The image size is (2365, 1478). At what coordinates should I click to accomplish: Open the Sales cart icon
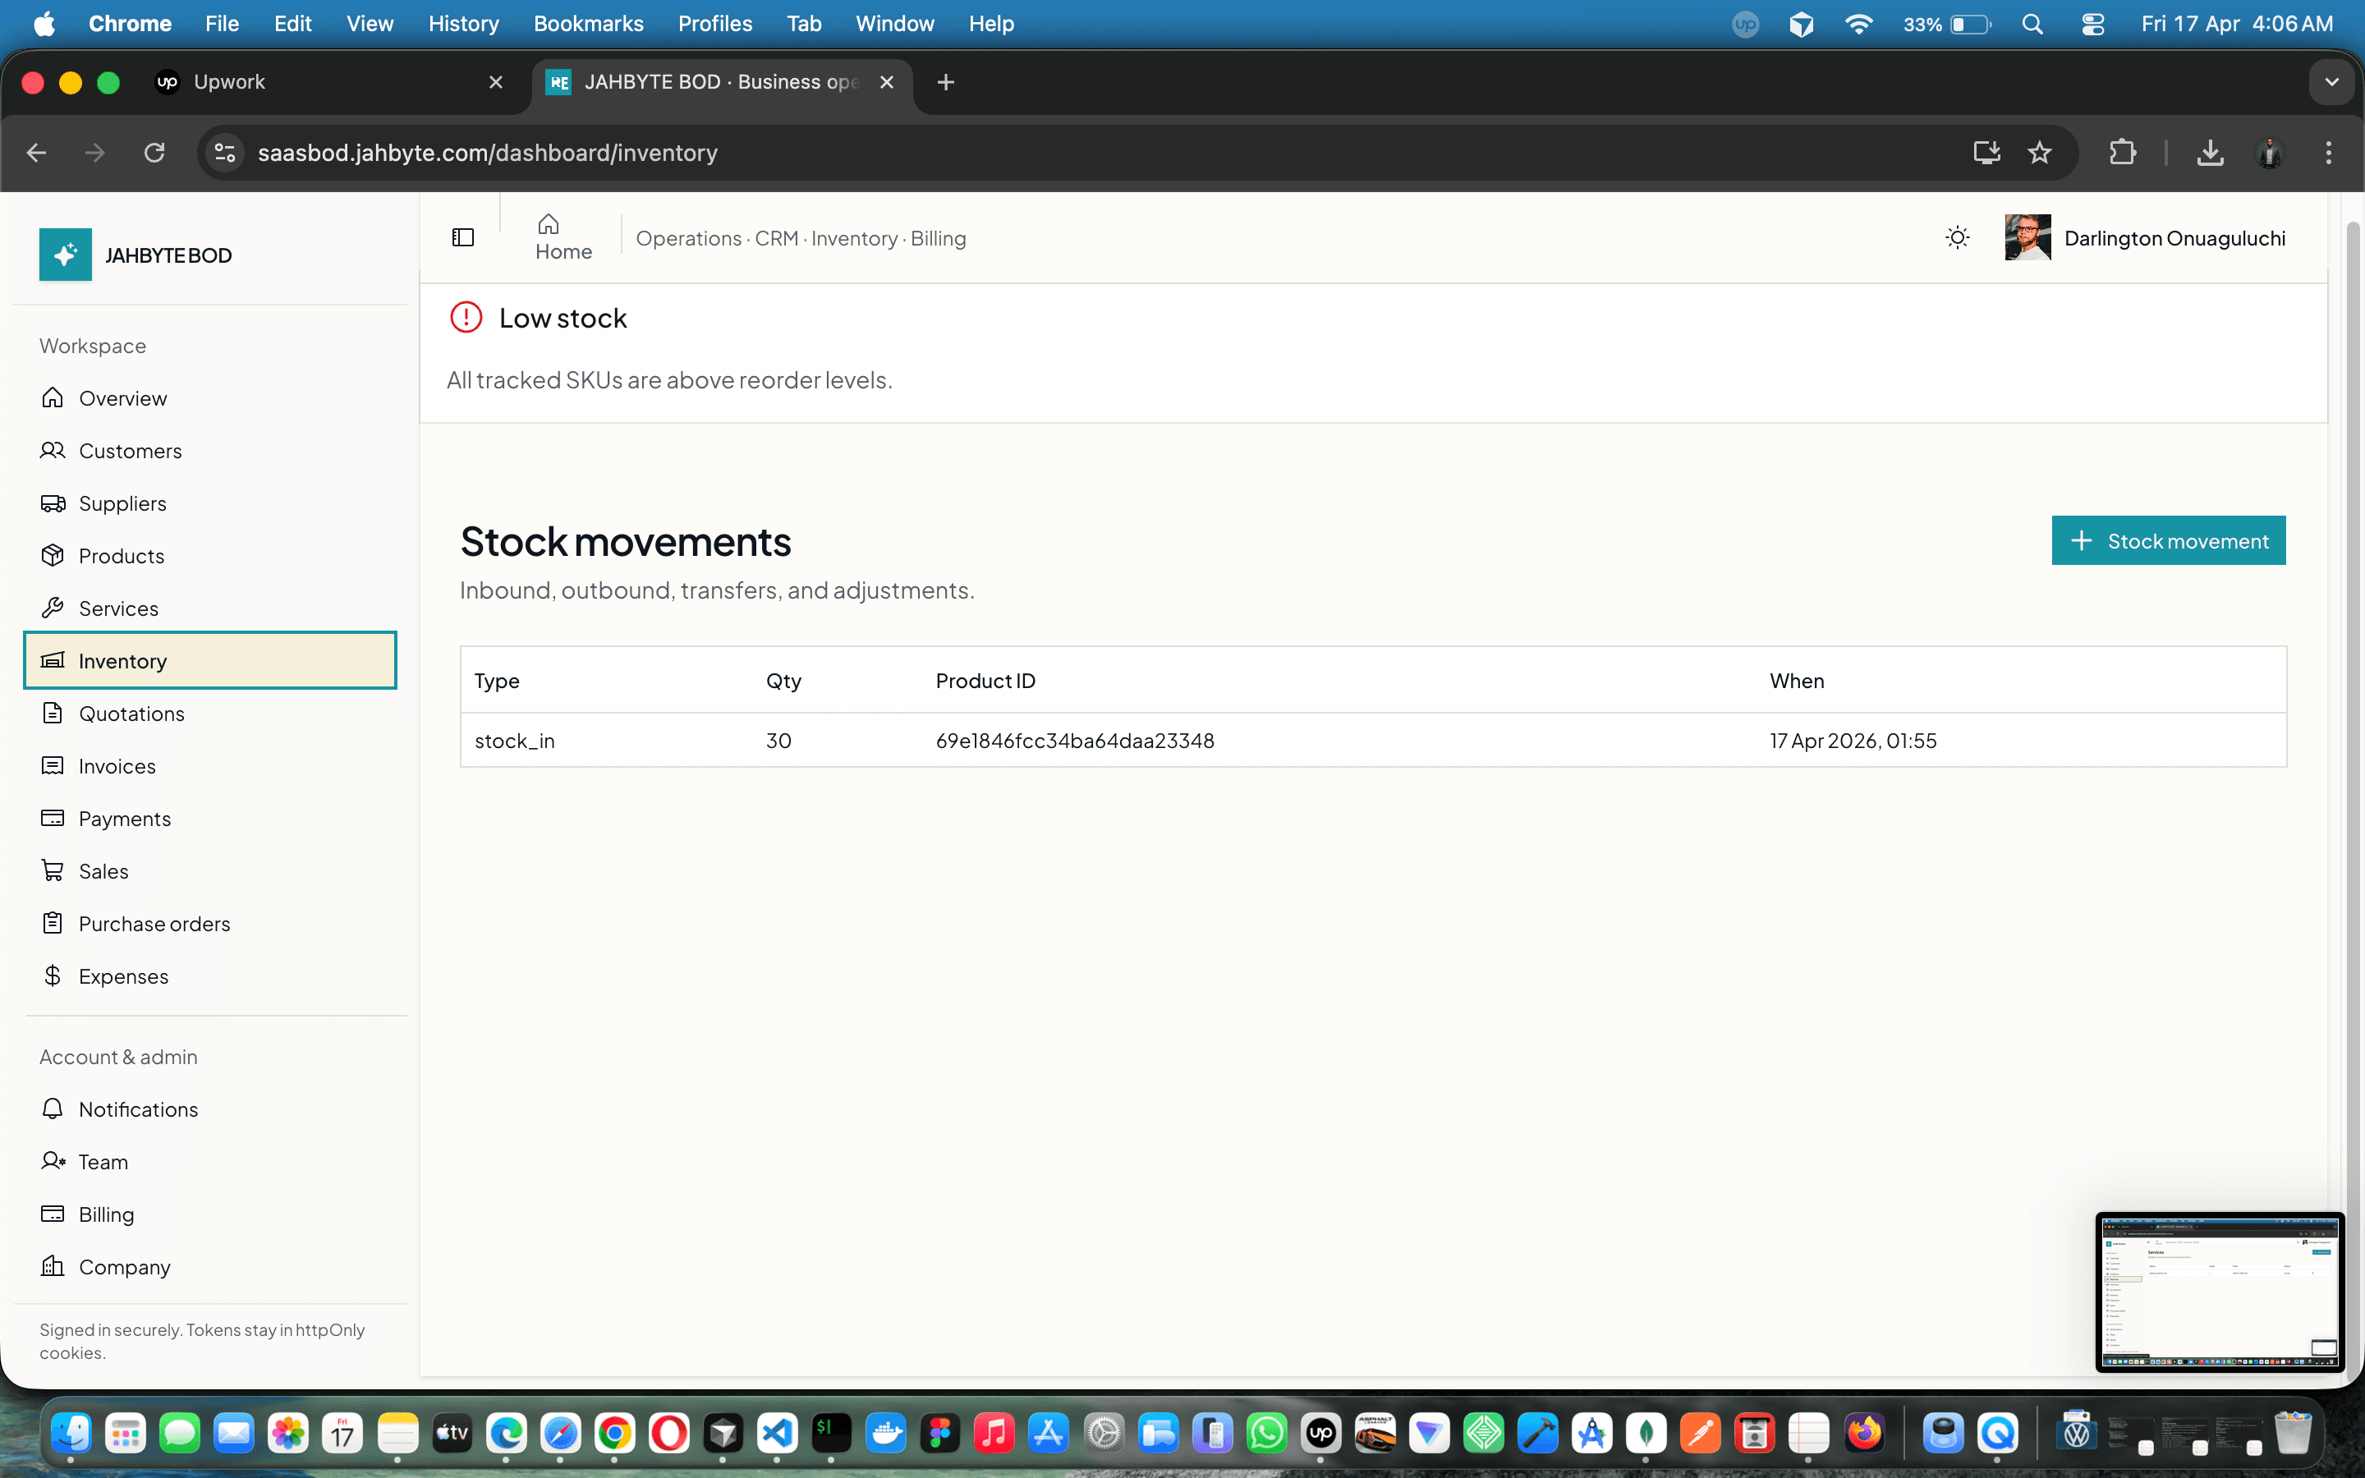(x=53, y=870)
